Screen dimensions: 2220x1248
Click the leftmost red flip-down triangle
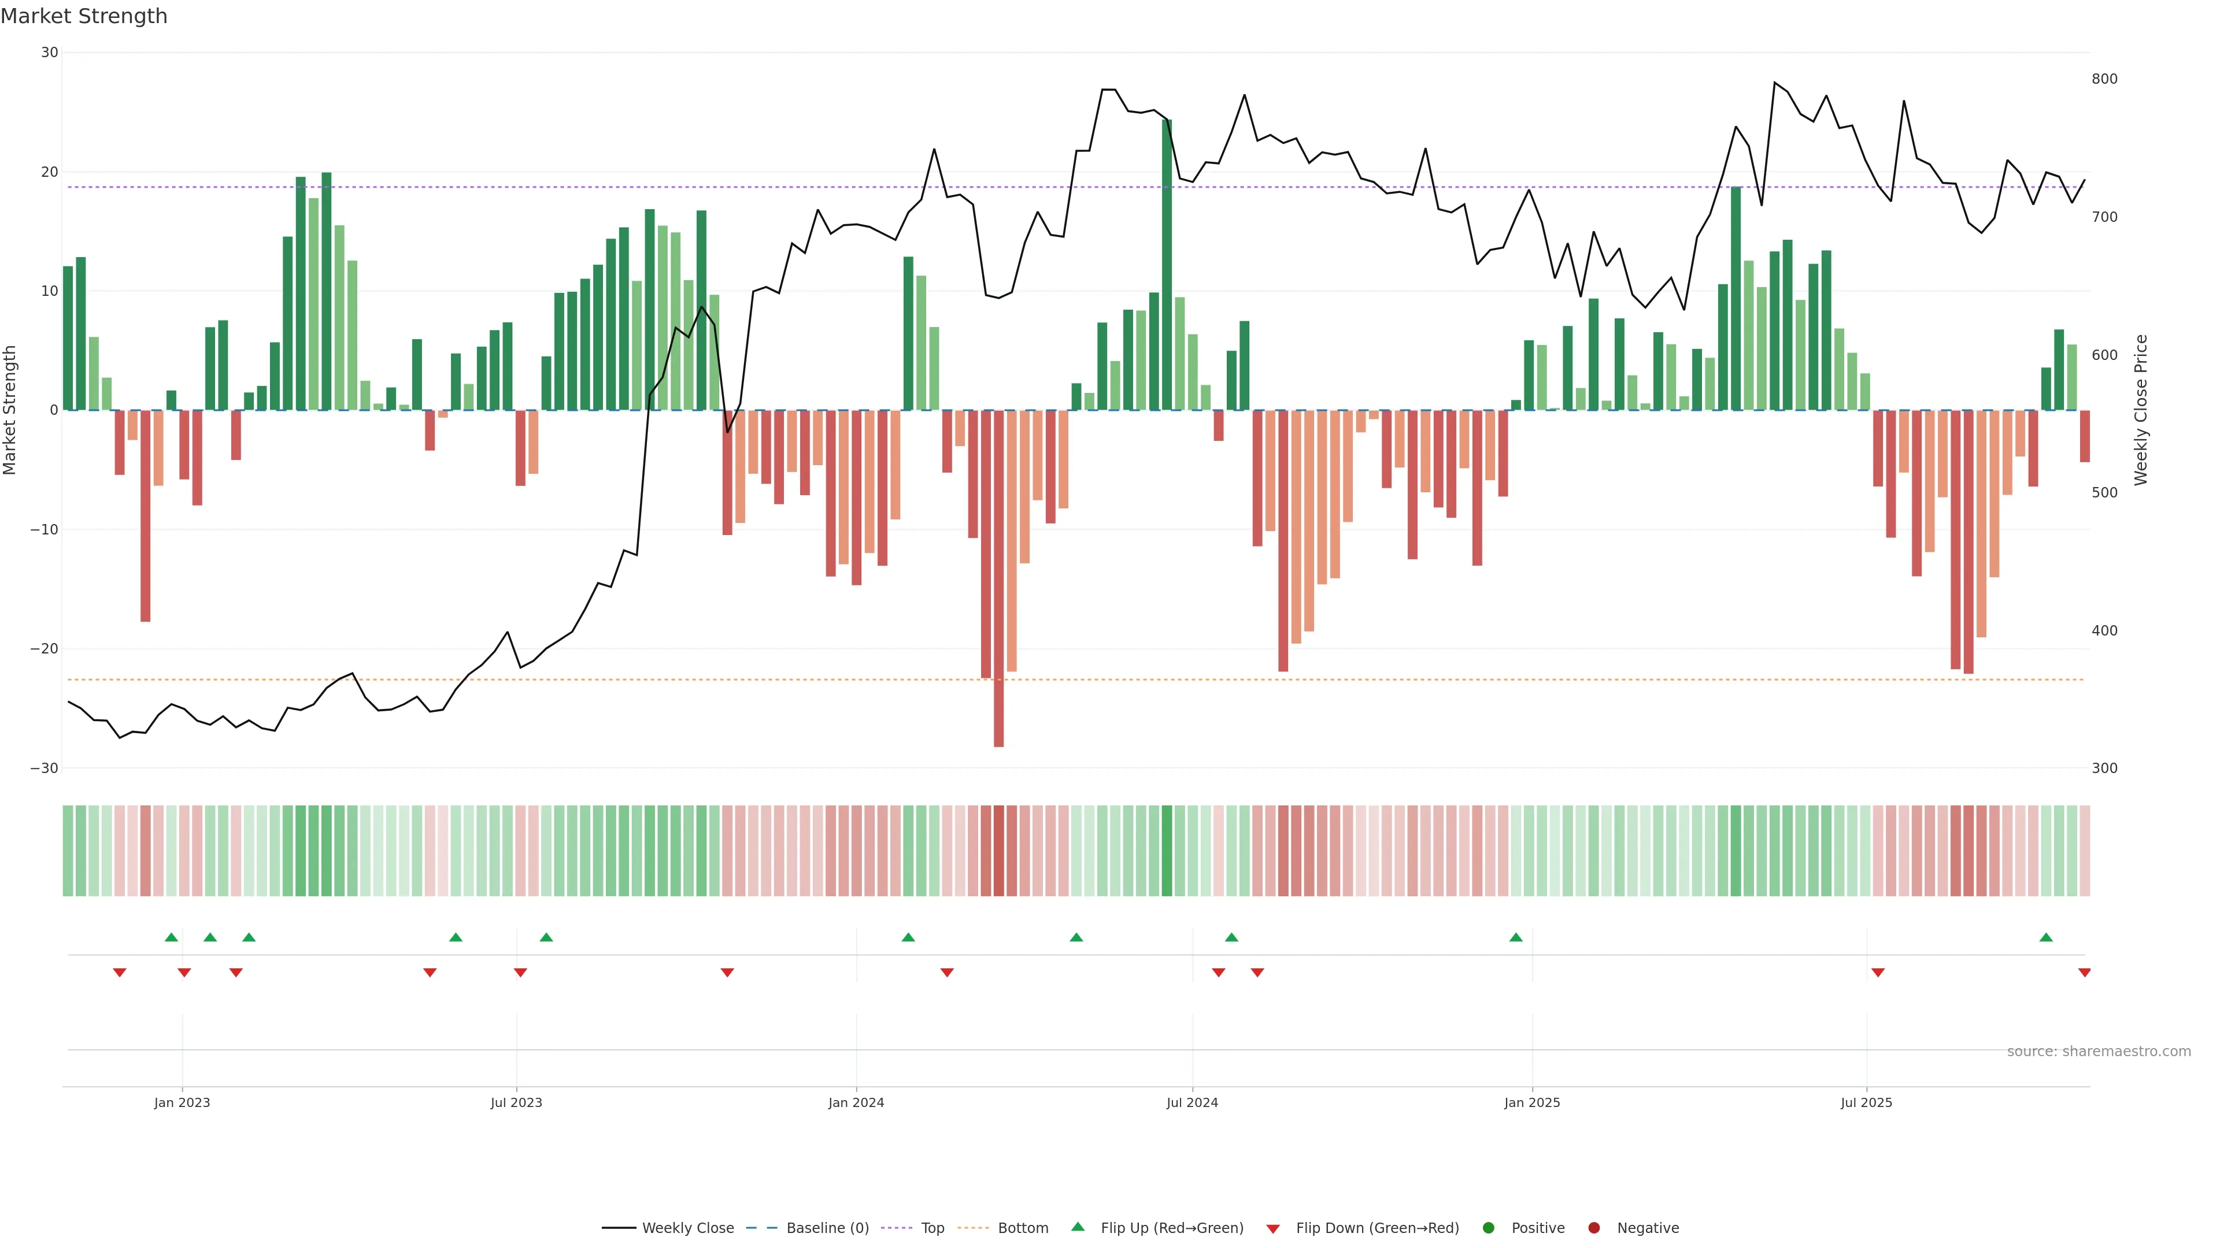[x=120, y=972]
